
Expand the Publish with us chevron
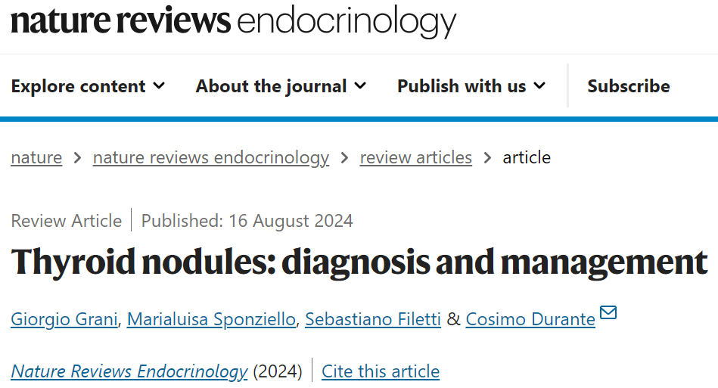coord(540,85)
